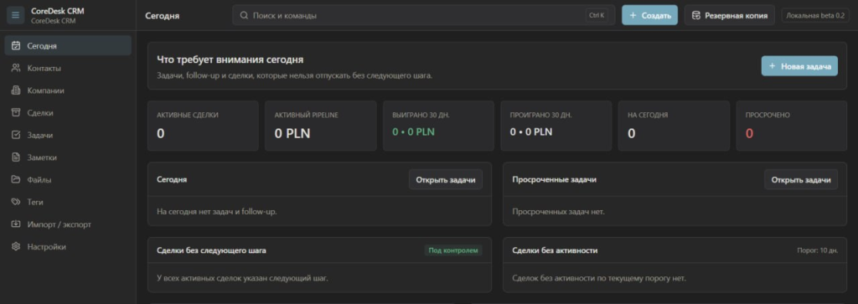
Task: Click the На сегодня нет задач и follow-up text
Action: (217, 211)
